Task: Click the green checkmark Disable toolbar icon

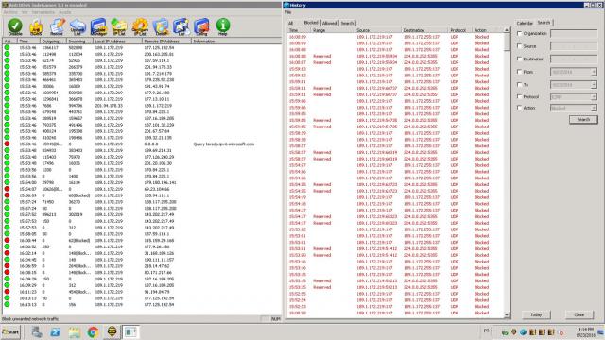Action: (x=15, y=26)
